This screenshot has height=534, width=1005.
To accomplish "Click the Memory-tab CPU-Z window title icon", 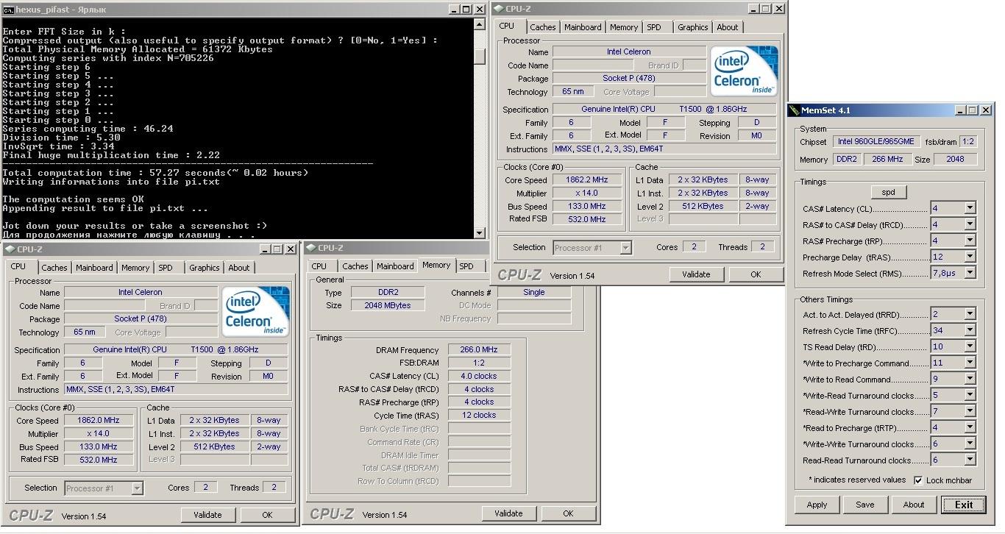I will click(x=310, y=248).
